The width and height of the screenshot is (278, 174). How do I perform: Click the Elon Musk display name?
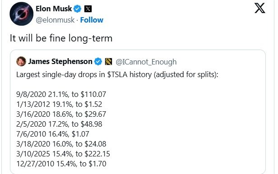click(x=54, y=9)
